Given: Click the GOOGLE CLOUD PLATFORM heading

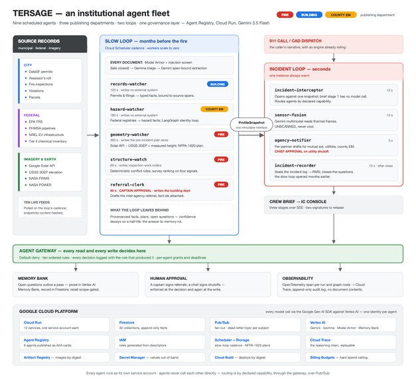Looking at the screenshot, I should pyautogui.click(x=48, y=311).
